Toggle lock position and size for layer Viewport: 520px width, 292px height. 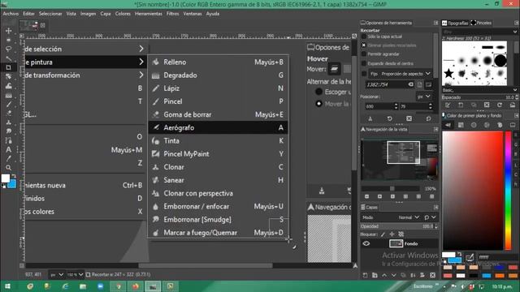point(392,234)
